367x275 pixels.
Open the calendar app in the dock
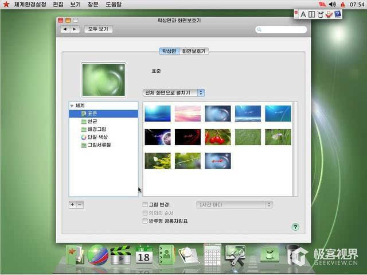(143, 255)
